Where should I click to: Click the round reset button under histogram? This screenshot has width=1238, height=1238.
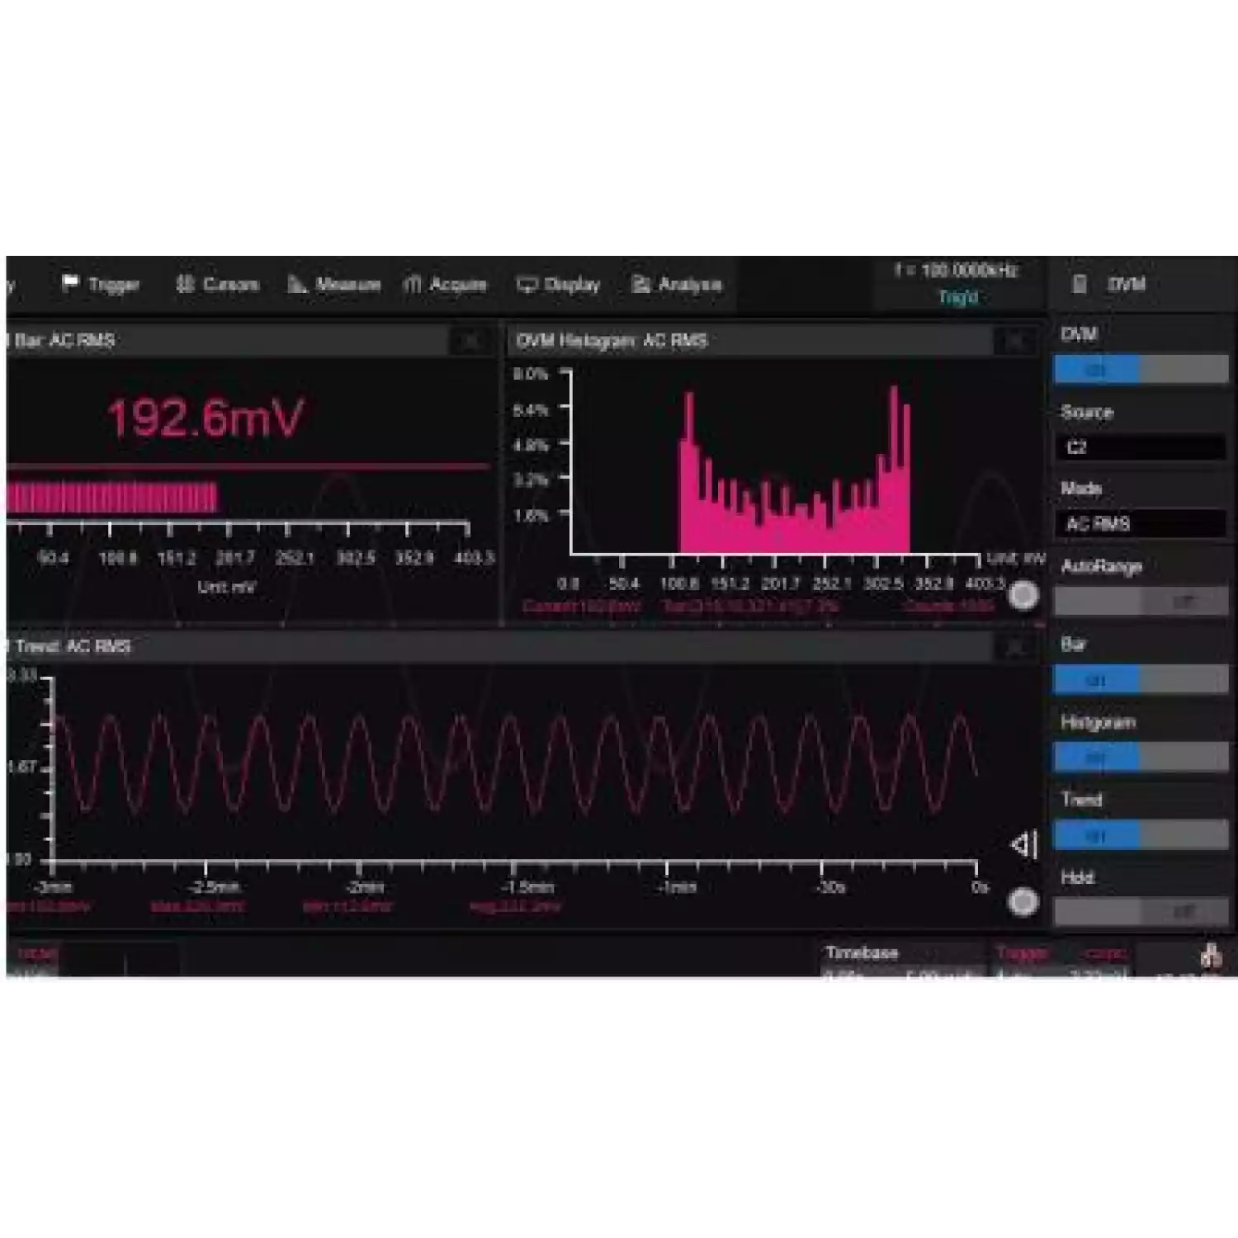[1023, 596]
